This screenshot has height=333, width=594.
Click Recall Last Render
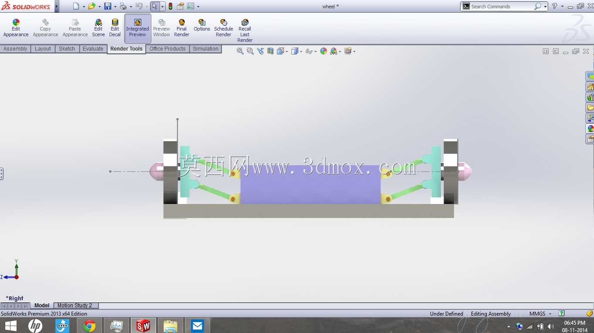(x=245, y=31)
